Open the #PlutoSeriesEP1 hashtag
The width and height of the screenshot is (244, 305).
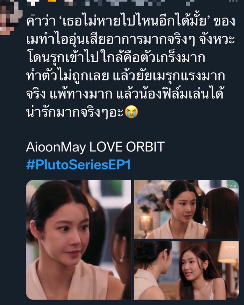(78, 165)
